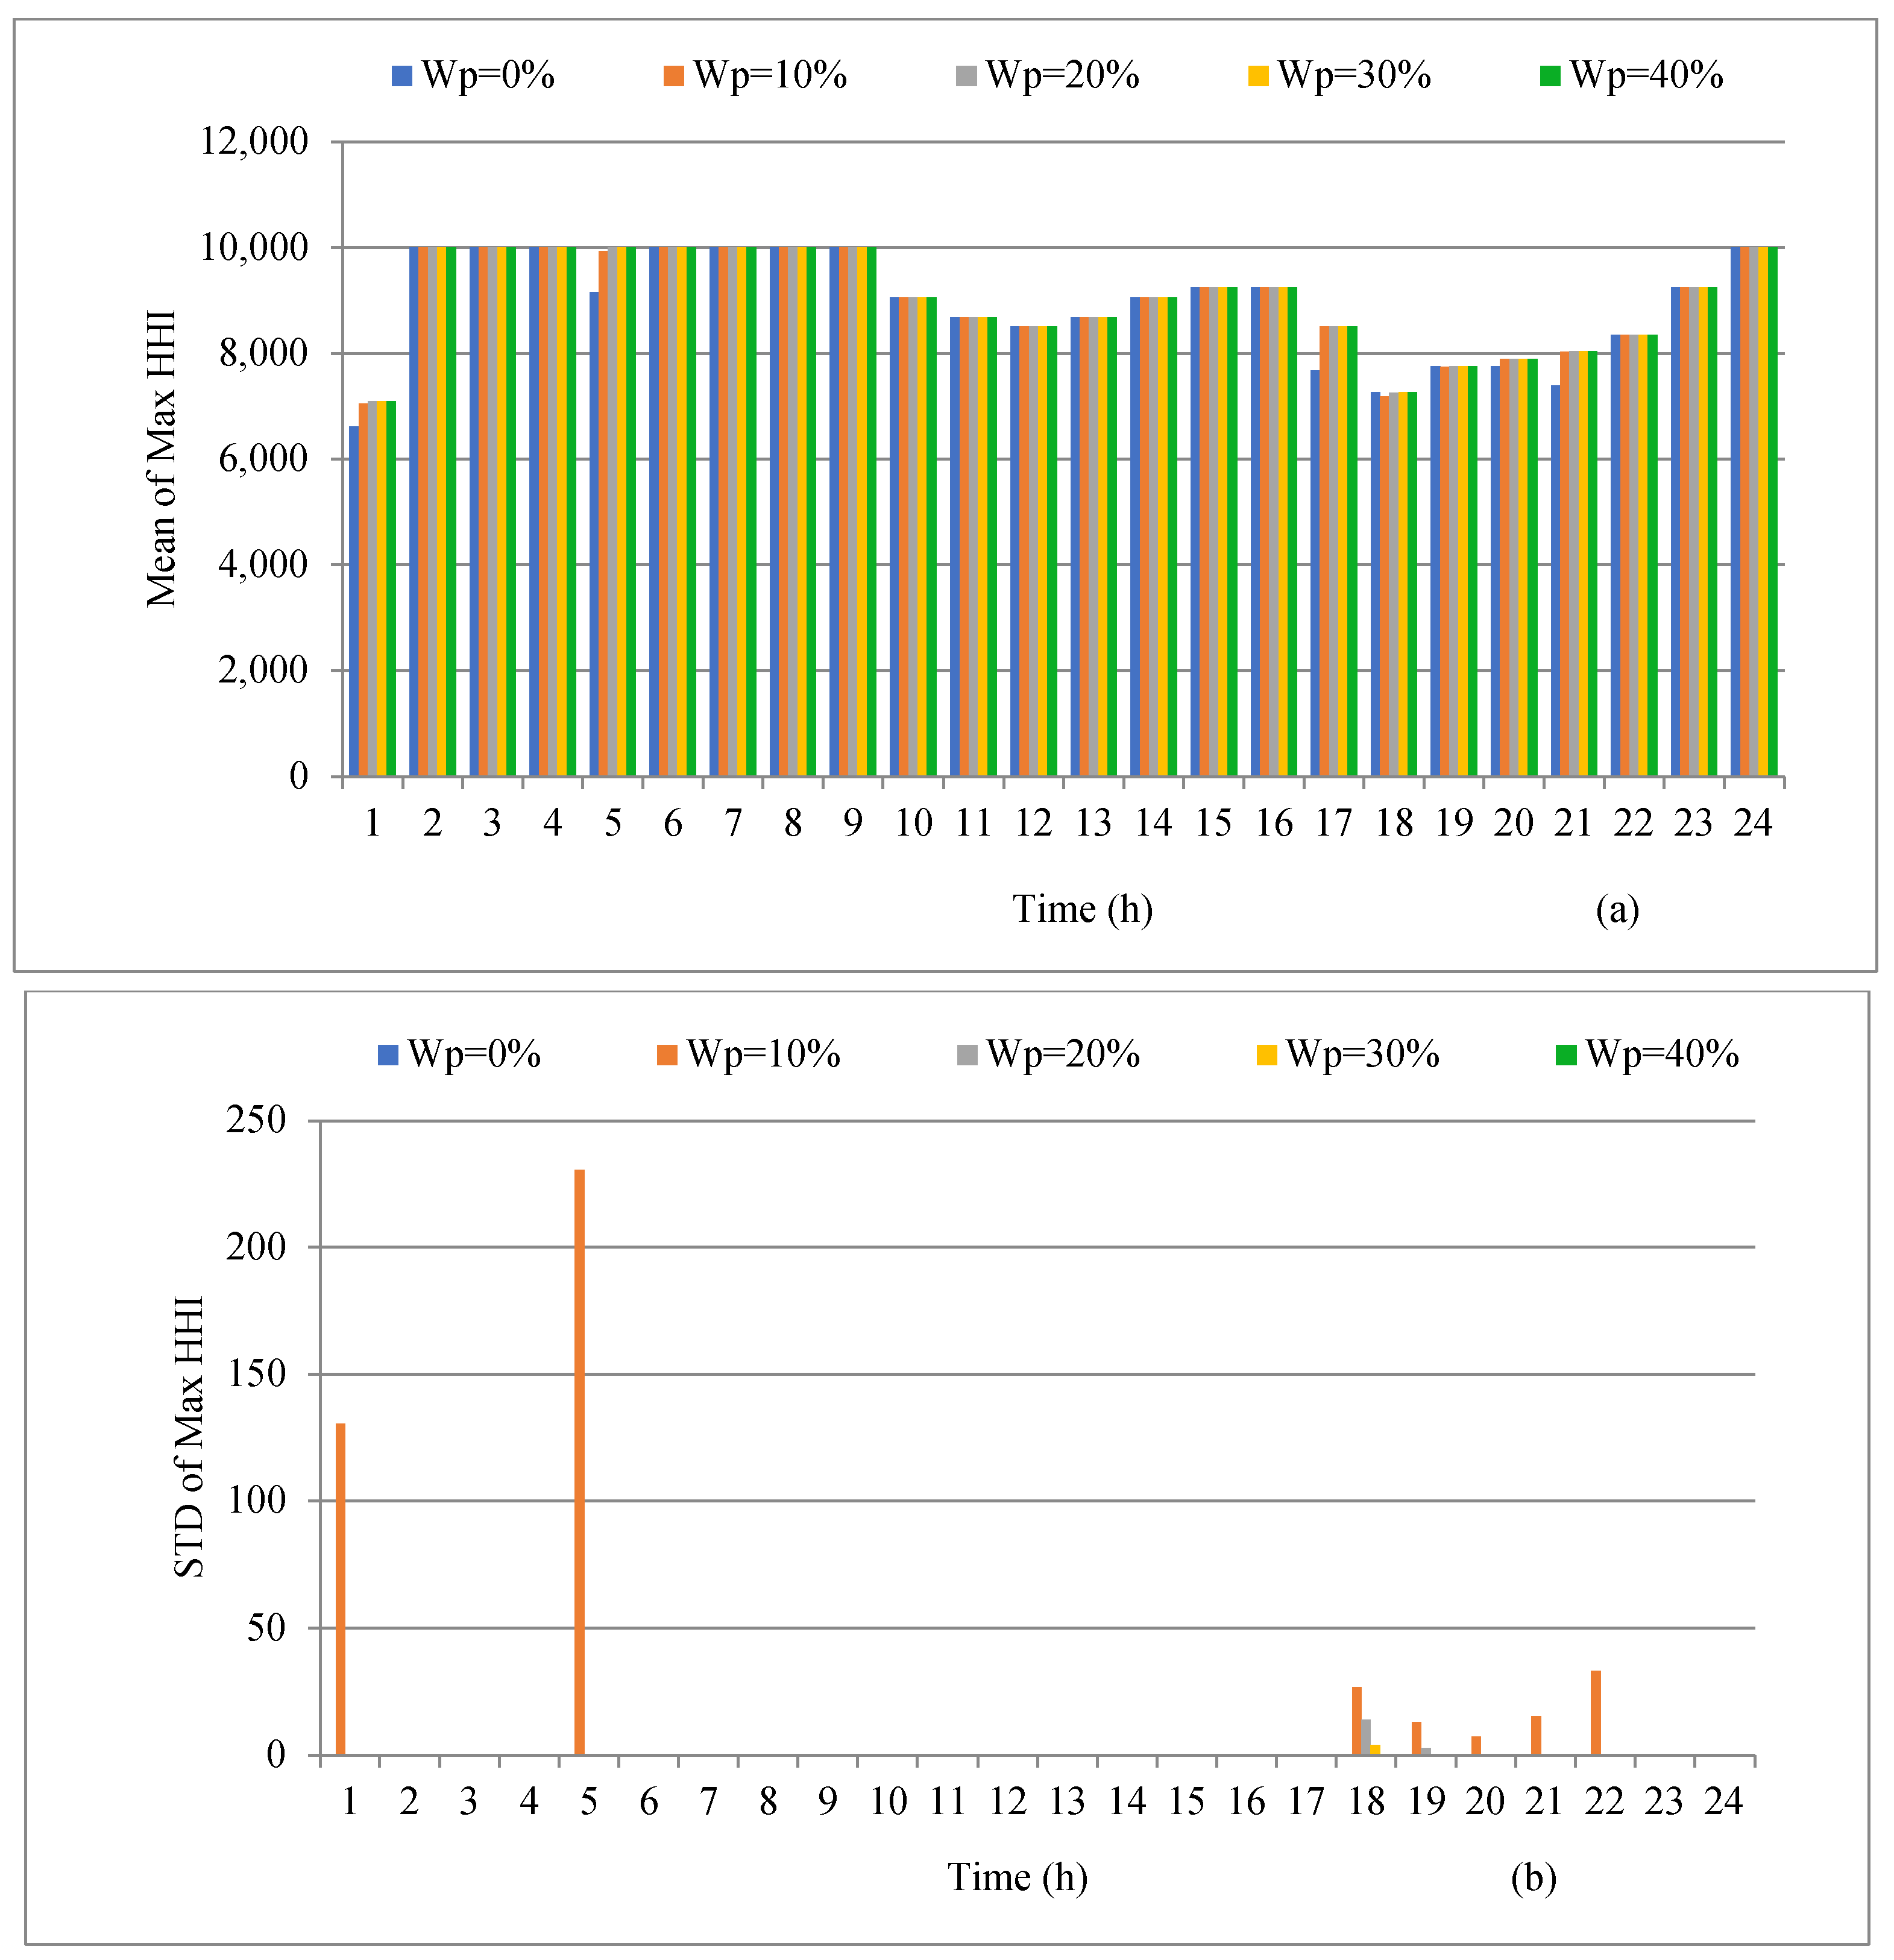Viewport: 1894px width, 1960px height.
Task: Click yellow Wp=30% legend swatch in top chart
Action: (x=1258, y=76)
